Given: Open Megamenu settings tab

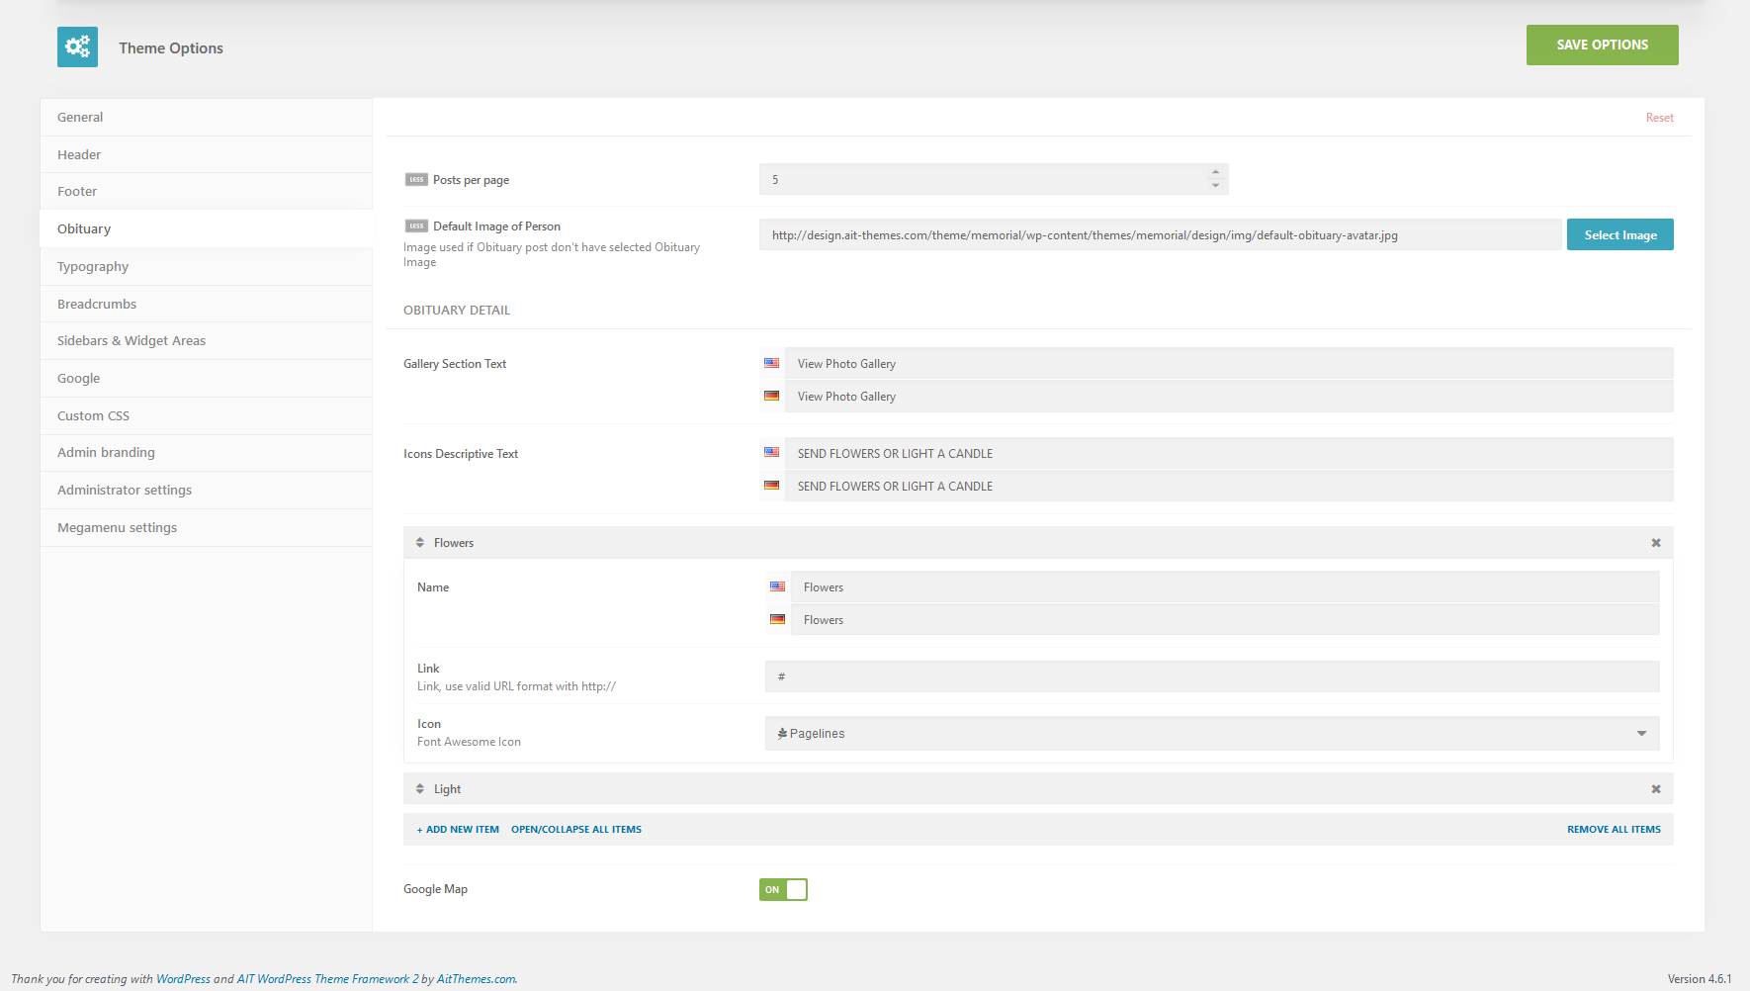Looking at the screenshot, I should [x=206, y=527].
